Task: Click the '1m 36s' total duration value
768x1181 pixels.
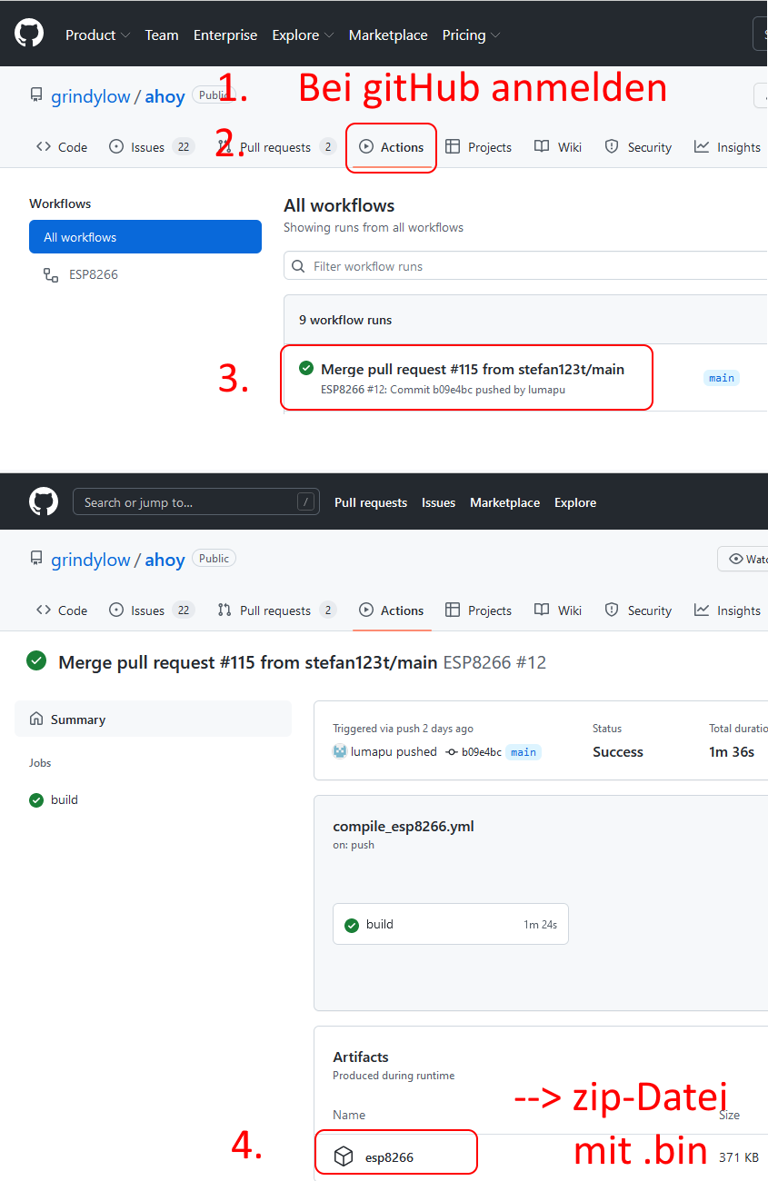Action: (x=732, y=751)
